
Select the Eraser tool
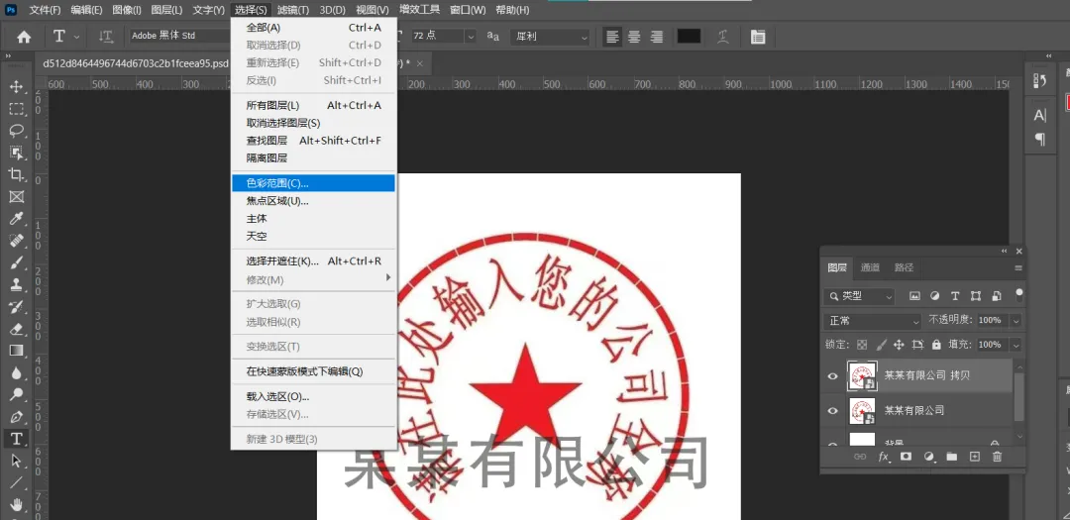click(x=17, y=328)
